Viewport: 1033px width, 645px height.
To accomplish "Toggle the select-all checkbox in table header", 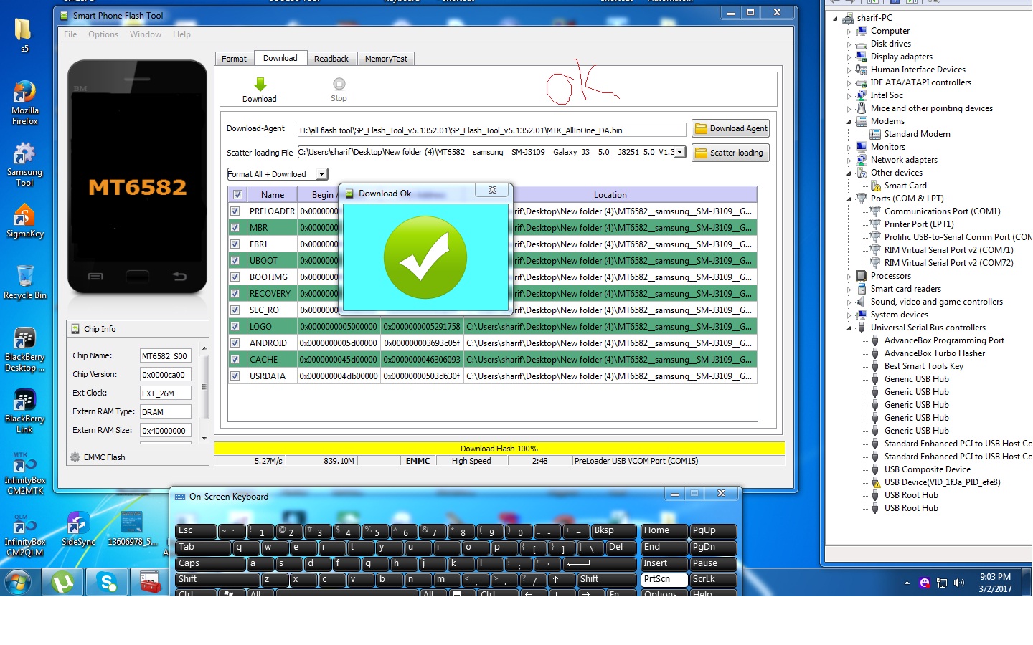I will [x=237, y=195].
